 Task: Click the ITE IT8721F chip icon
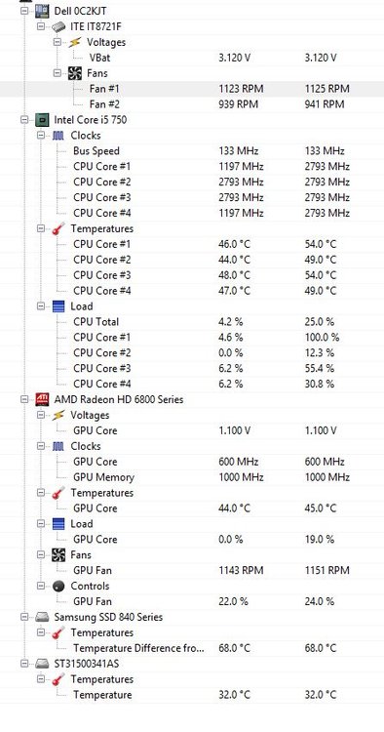[x=58, y=26]
